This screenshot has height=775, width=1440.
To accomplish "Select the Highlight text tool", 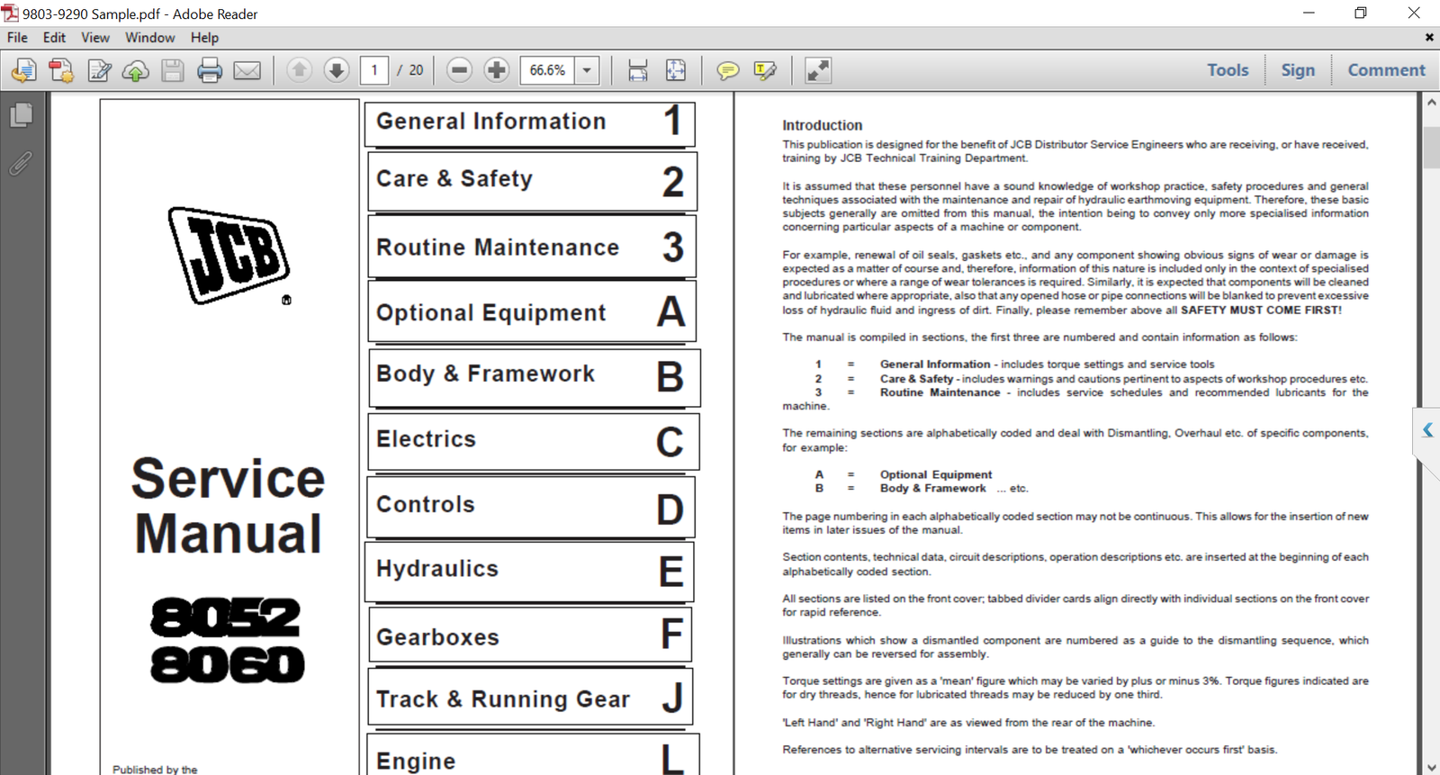I will [x=765, y=70].
